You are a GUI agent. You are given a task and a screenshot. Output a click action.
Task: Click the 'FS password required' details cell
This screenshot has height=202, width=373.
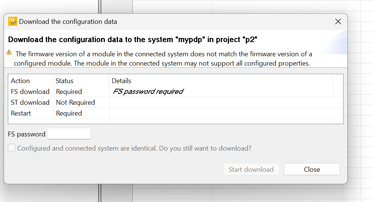click(148, 91)
